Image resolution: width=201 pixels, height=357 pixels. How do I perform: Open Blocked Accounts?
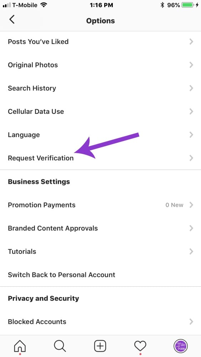tap(100, 322)
